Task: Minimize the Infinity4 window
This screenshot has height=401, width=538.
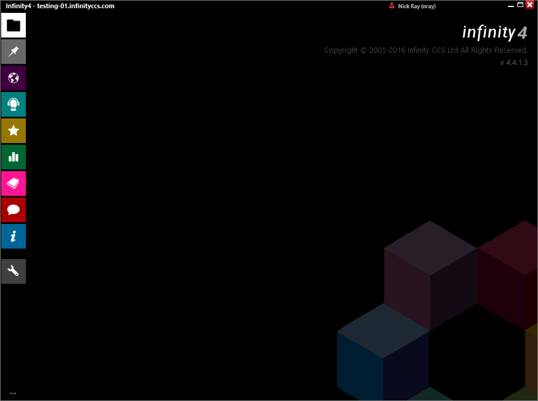Action: [511, 5]
